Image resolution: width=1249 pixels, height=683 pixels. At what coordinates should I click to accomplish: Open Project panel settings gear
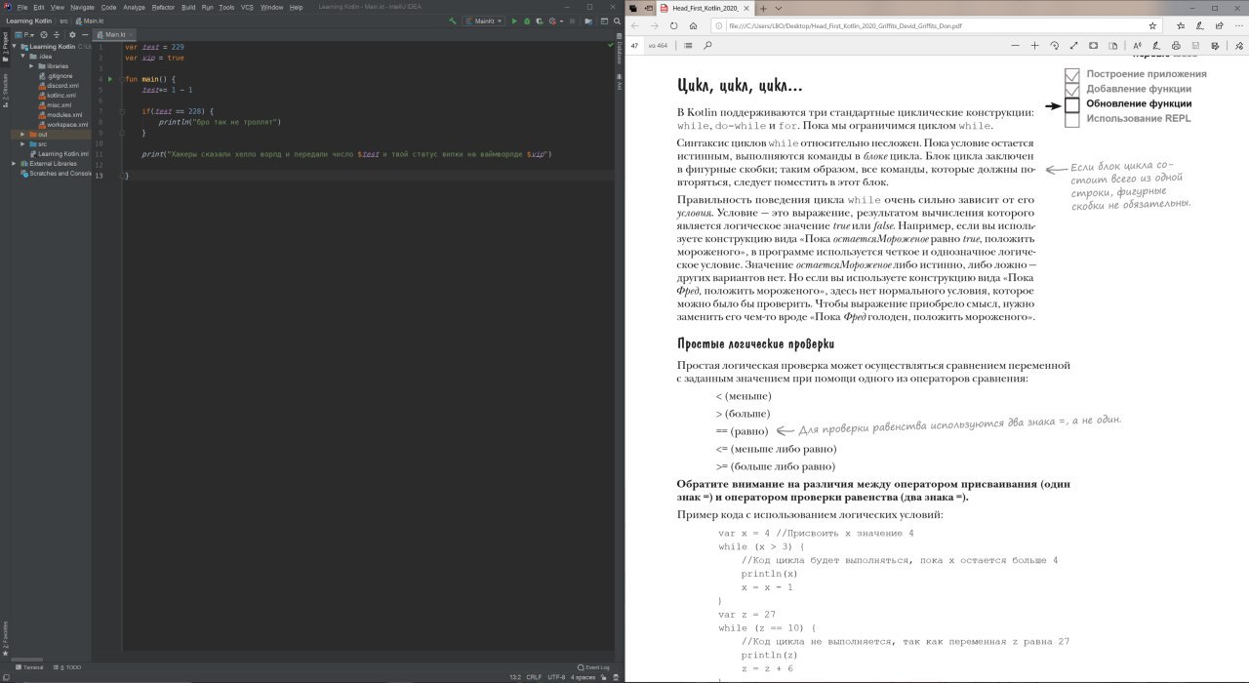click(x=72, y=35)
